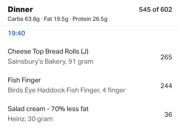Tap the 545 of 602 calorie total
The height and width of the screenshot is (129, 180).
coord(155,9)
